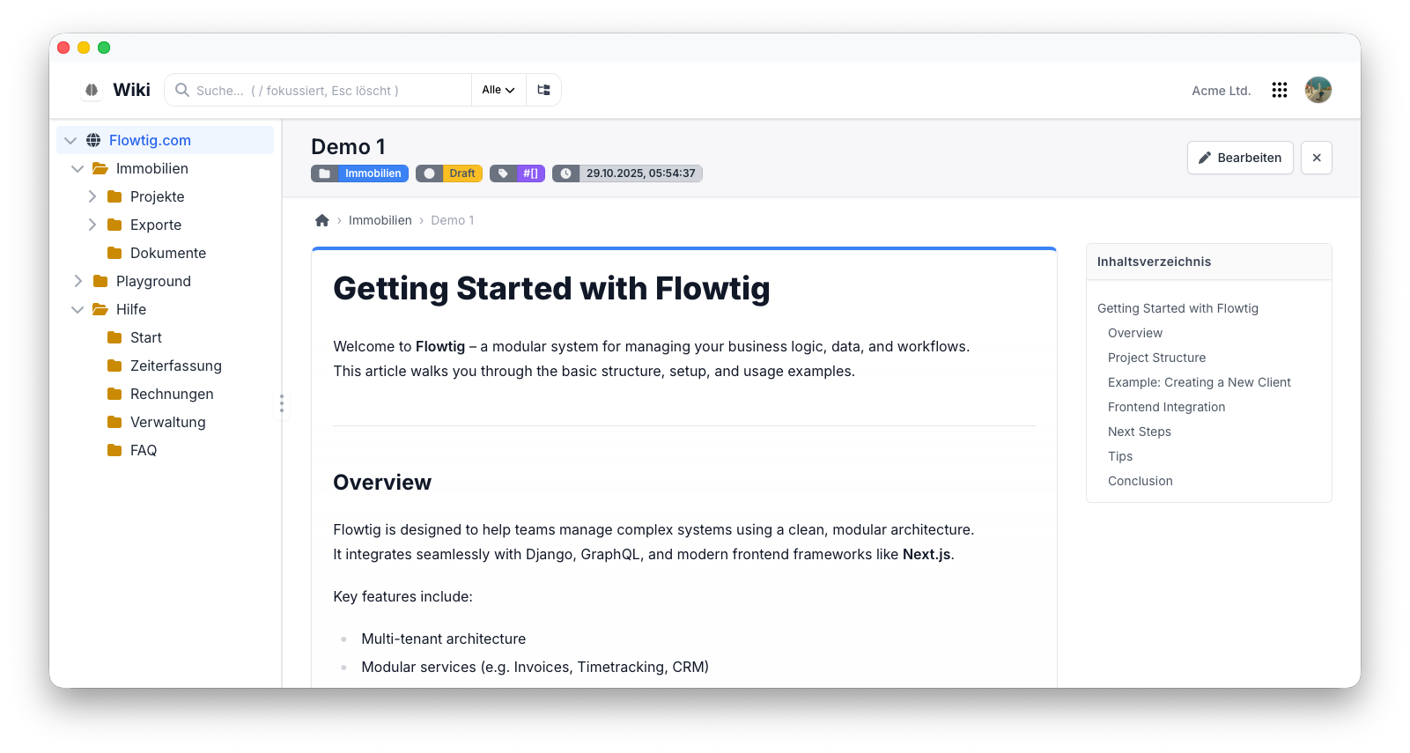Viewport: 1410px width, 753px height.
Task: Expand the Playground folder chevron
Action: coord(78,281)
